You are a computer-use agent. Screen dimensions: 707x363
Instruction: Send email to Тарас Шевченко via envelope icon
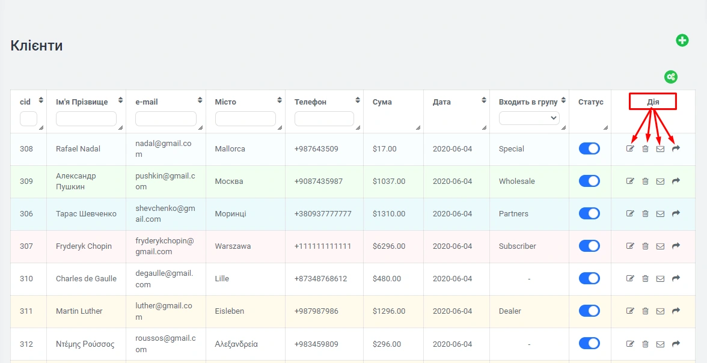660,214
